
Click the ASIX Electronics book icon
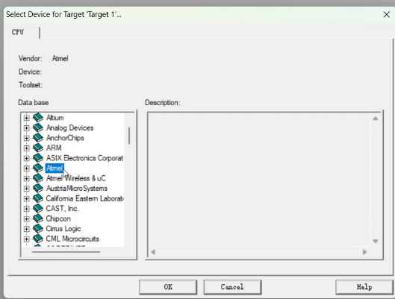(x=38, y=157)
